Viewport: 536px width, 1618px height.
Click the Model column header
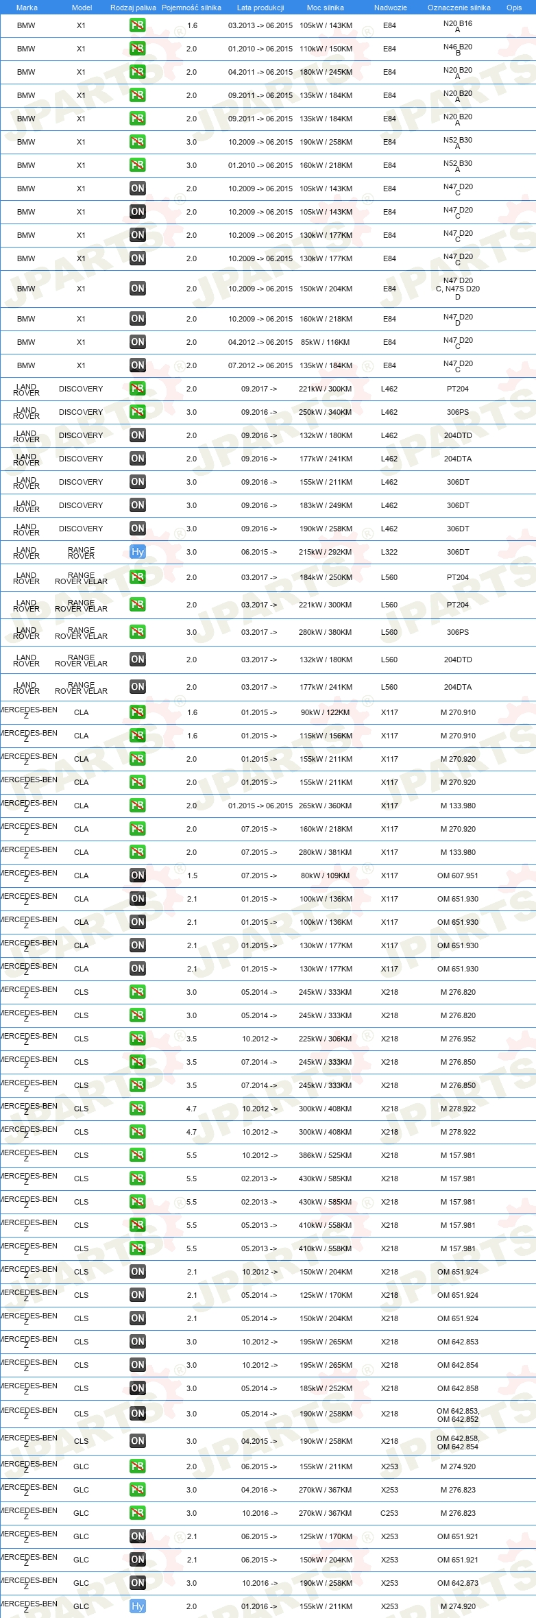[82, 8]
